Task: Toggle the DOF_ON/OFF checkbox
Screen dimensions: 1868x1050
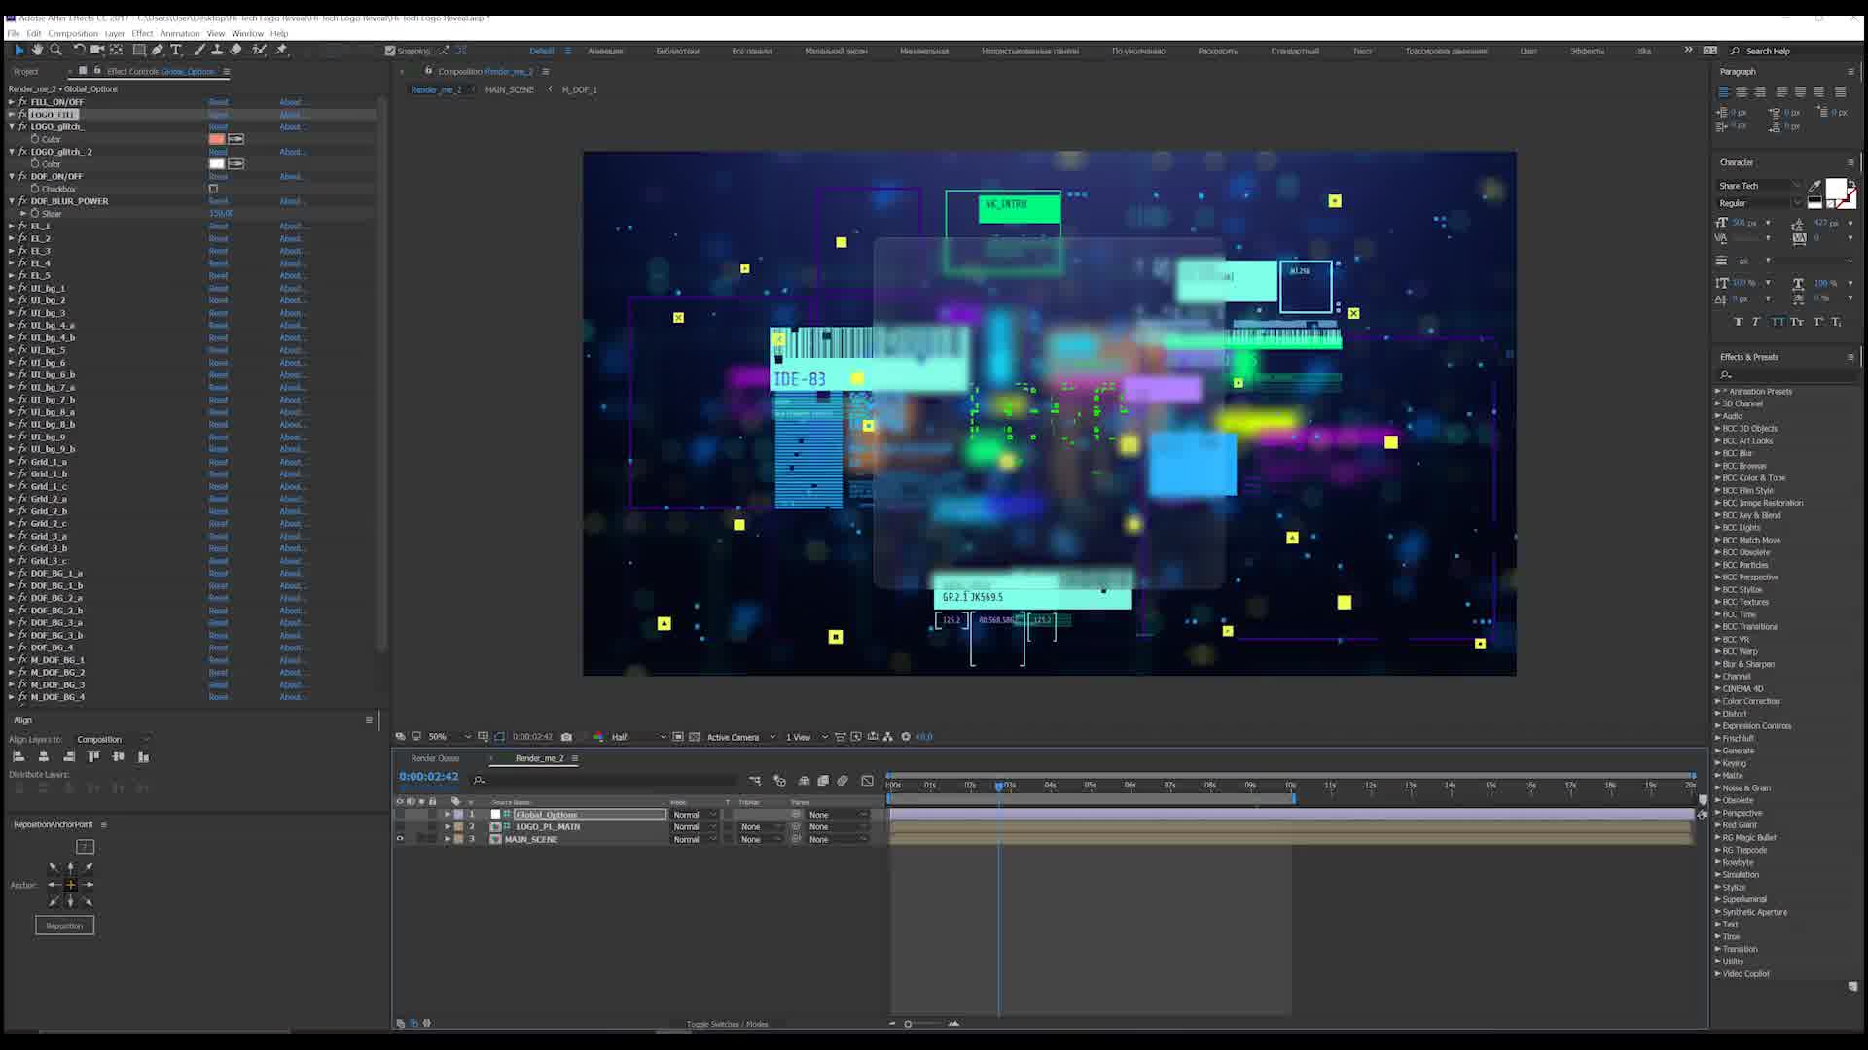Action: click(x=213, y=189)
